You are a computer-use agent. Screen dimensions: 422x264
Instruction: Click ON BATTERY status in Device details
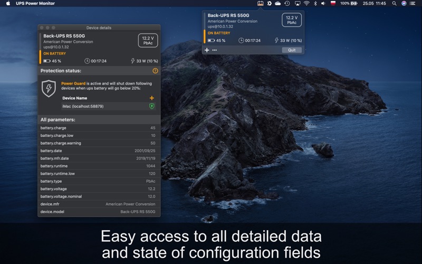(x=55, y=54)
